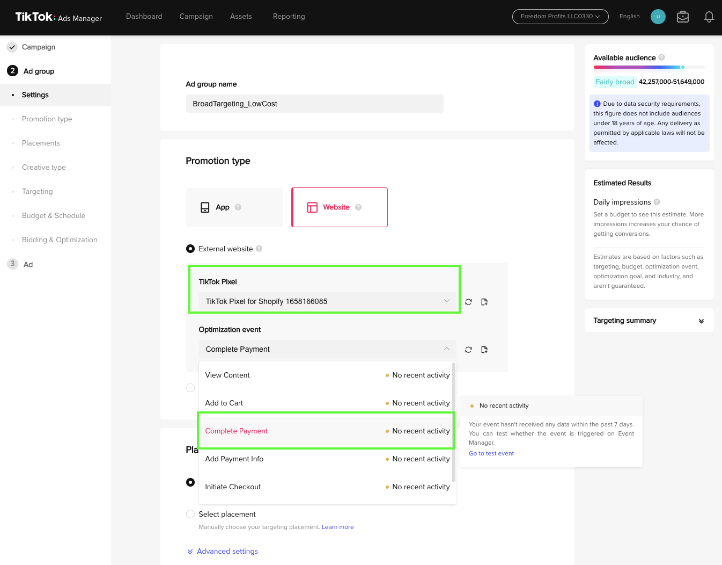
Task: Select the checked placement radio above Select placement
Action: [190, 482]
